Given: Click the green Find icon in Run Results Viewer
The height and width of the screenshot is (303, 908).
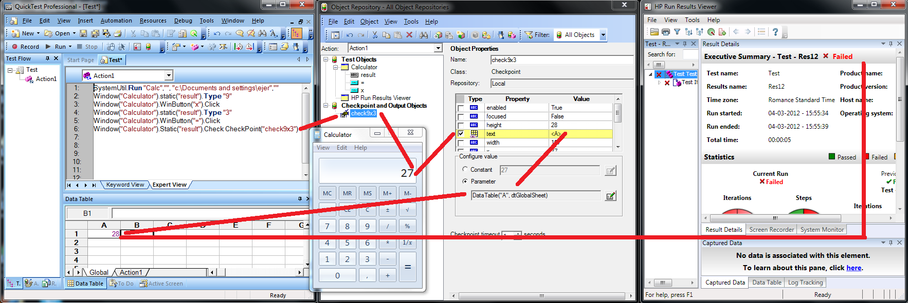Looking at the screenshot, I should (711, 32).
